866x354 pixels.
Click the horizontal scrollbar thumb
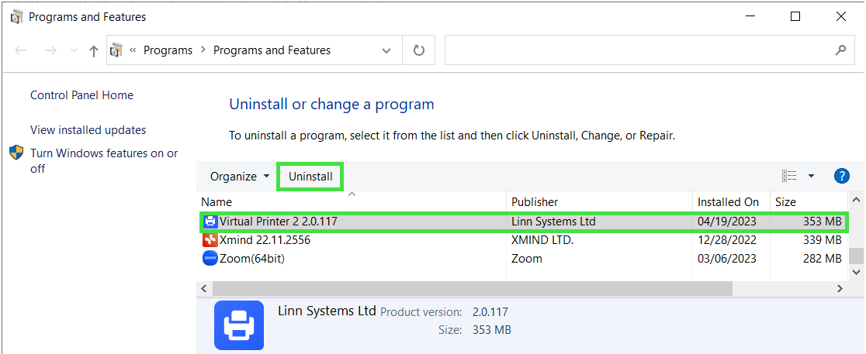[472, 288]
